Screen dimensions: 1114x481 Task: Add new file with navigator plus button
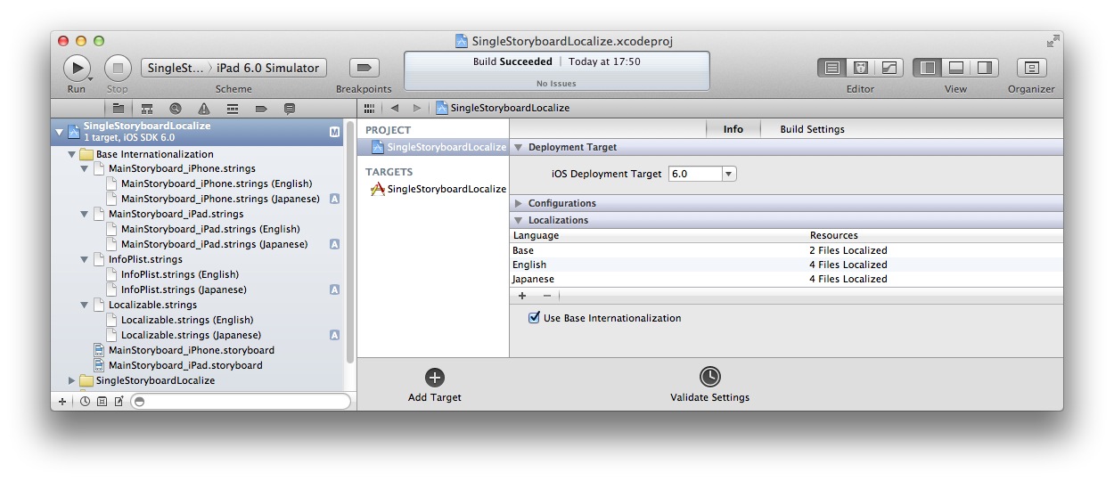[62, 402]
